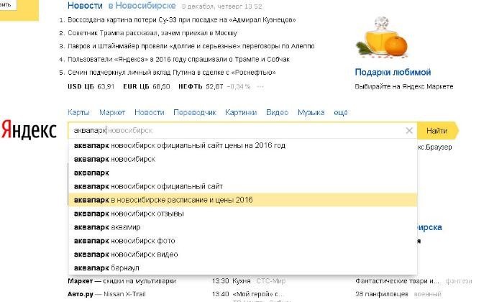
Task: Open the Карты service tab
Action: tap(78, 113)
